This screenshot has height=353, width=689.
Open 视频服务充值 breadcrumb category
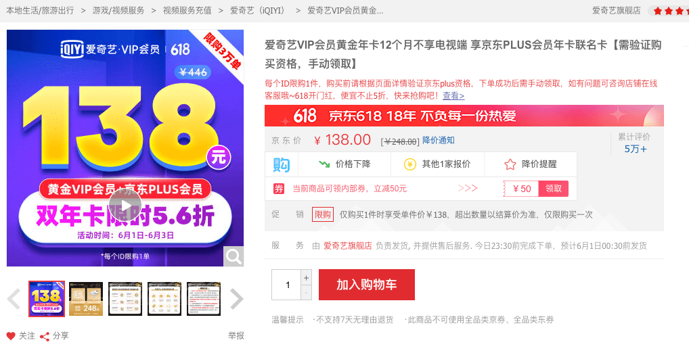coord(187,11)
